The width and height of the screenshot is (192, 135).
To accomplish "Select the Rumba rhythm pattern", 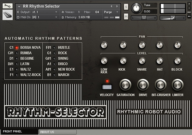I will [16, 53].
